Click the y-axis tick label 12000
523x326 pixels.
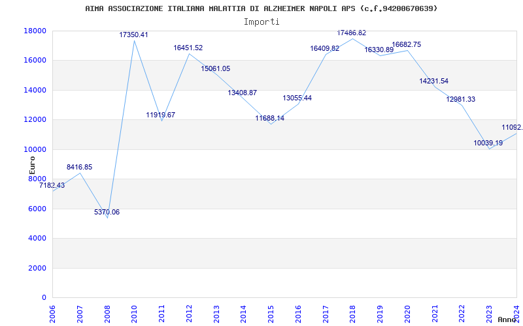pos(35,120)
